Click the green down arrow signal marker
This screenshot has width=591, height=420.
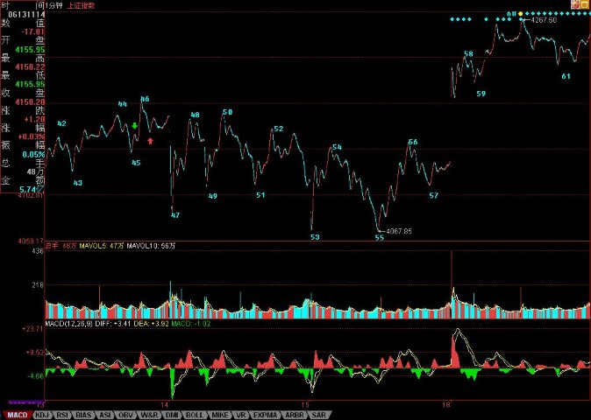click(135, 126)
